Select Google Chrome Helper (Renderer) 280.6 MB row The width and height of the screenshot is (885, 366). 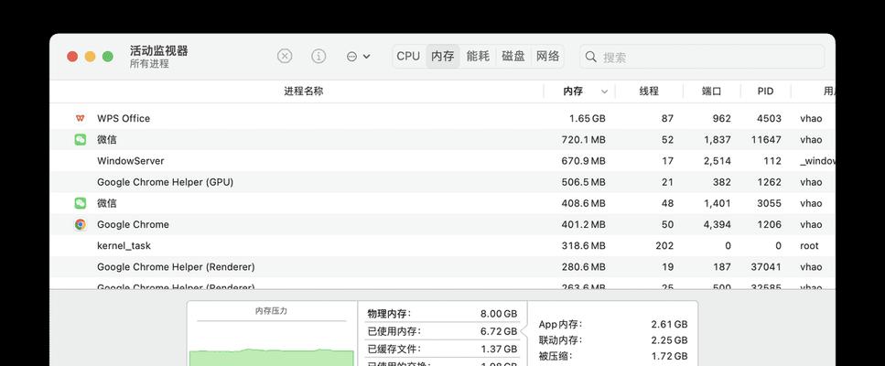pos(442,267)
